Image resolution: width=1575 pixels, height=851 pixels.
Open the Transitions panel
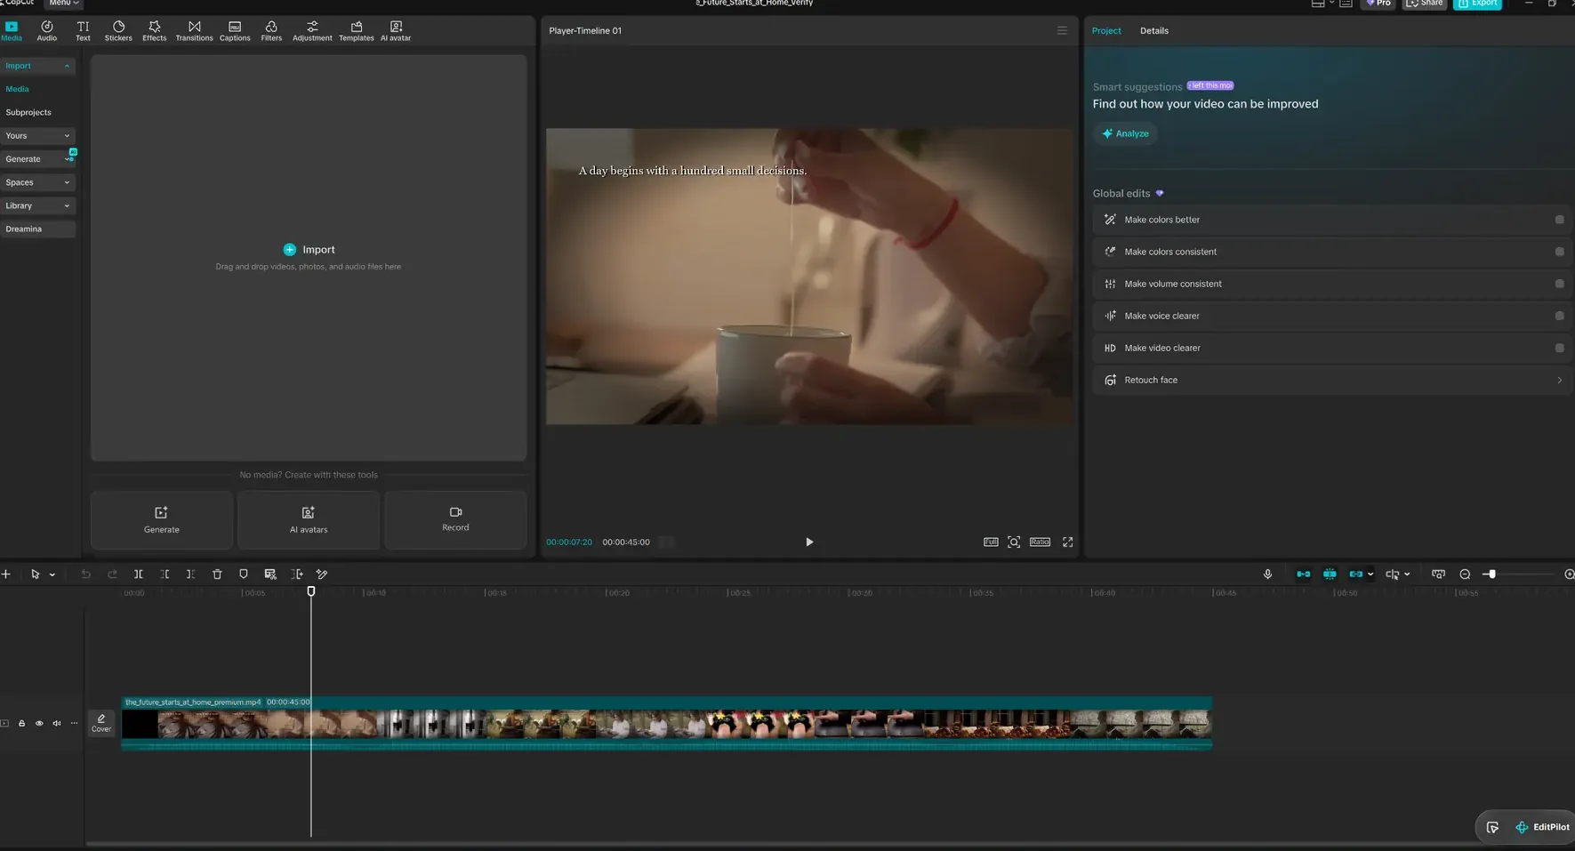194,31
